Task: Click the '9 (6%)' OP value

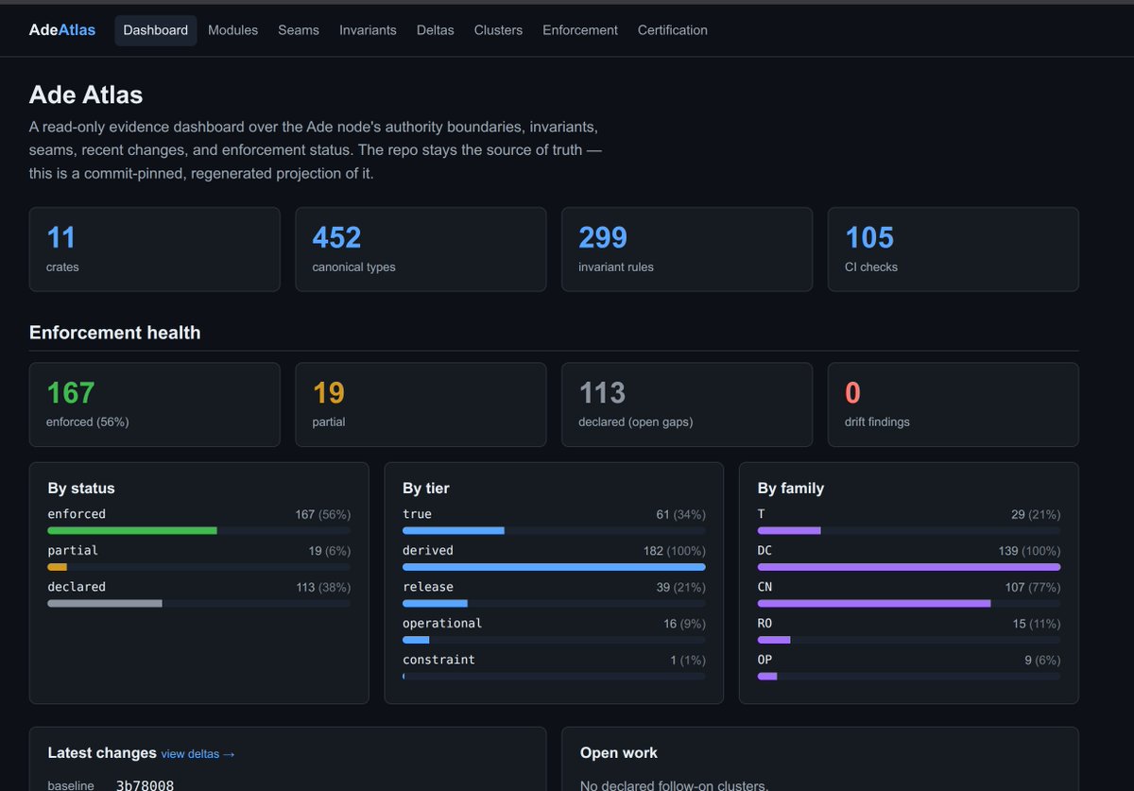Action: 1042,660
